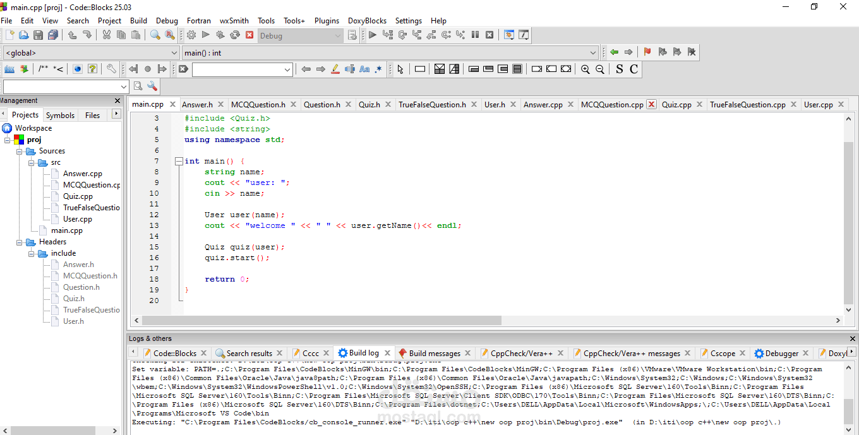
Task: Fold main function at line 7
Action: pos(179,162)
